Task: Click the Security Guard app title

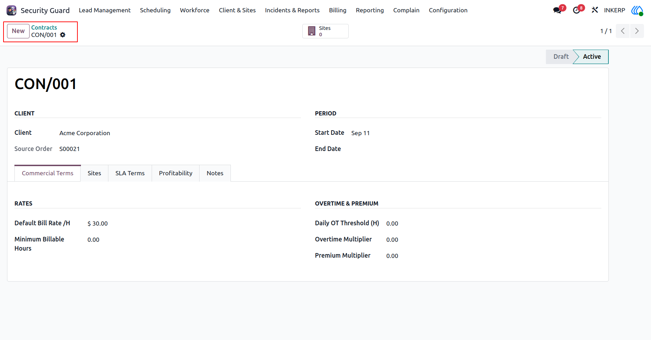Action: point(45,10)
